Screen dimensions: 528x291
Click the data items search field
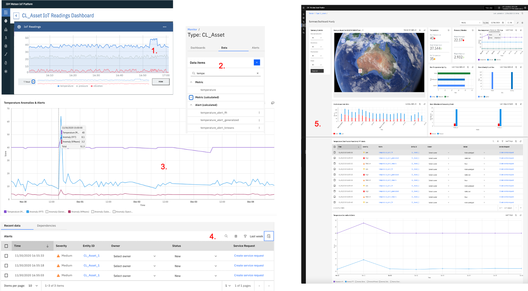(x=226, y=73)
